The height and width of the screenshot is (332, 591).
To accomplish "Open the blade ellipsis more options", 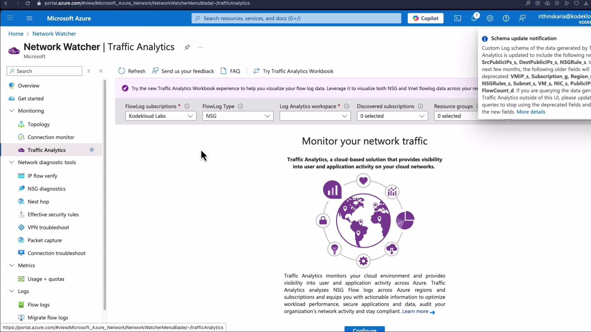I will (x=200, y=47).
